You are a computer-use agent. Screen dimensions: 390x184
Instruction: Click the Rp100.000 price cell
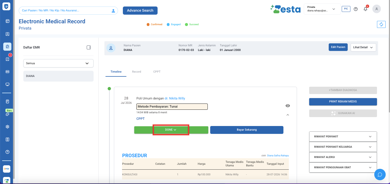(x=204, y=175)
